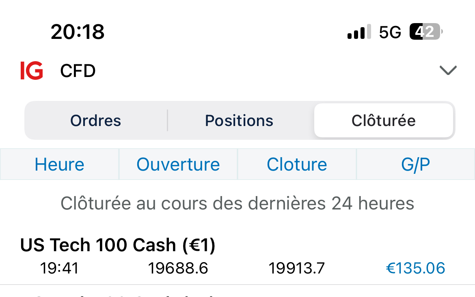Viewport: 475px width, 297px height.
Task: Tap the 19688.6 opening price
Action: point(178,268)
